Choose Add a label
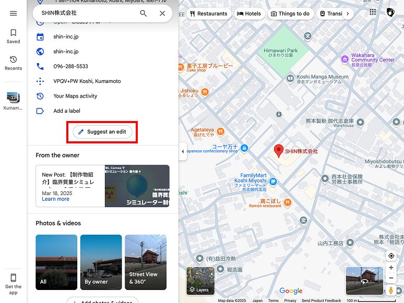Screen dimensions: 404x303 coord(67,111)
